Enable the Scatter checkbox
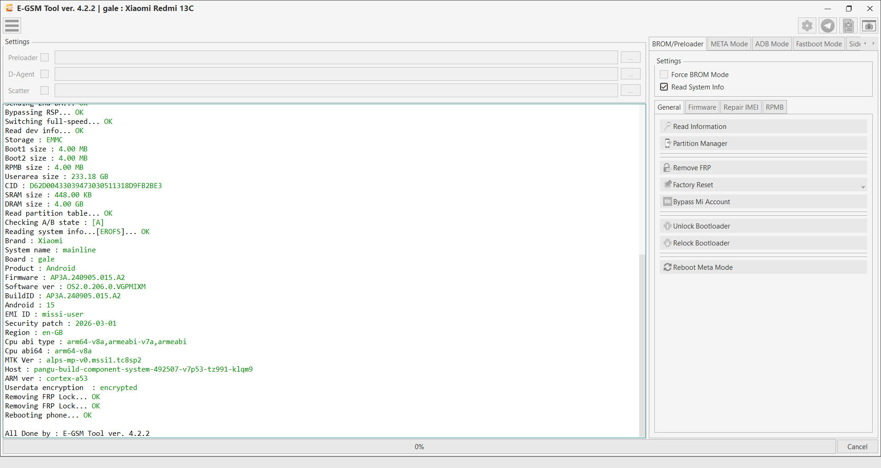881x468 pixels. coord(45,90)
